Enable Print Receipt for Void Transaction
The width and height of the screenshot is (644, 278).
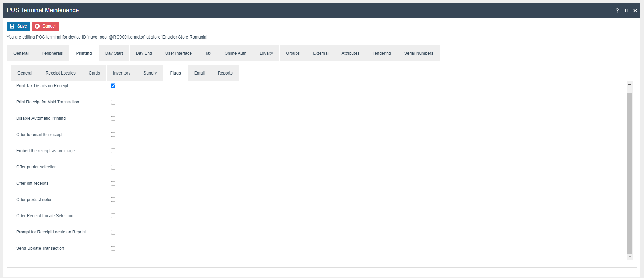113,102
